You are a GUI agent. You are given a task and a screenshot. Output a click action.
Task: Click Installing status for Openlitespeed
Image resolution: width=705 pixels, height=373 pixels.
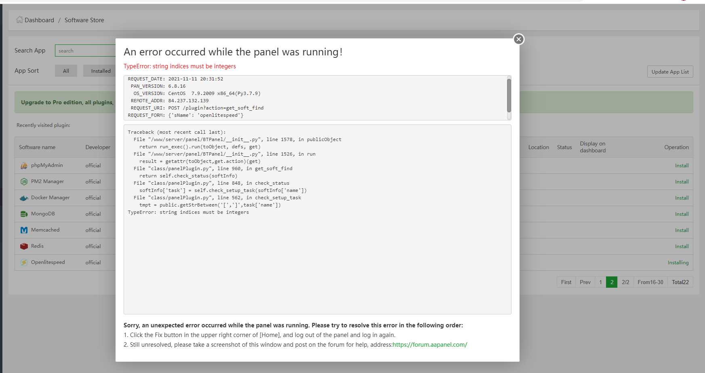tap(678, 263)
